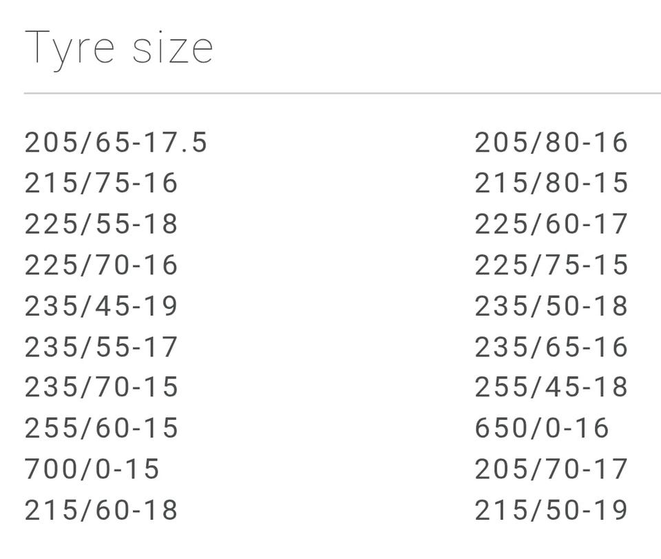Choose the 215/75-16 tyre size

(101, 183)
